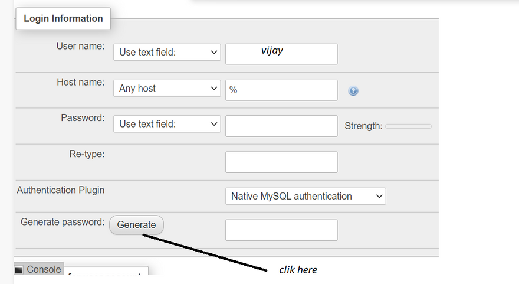Open the Password 'Use text field' dropdown
The width and height of the screenshot is (519, 284).
(x=167, y=125)
